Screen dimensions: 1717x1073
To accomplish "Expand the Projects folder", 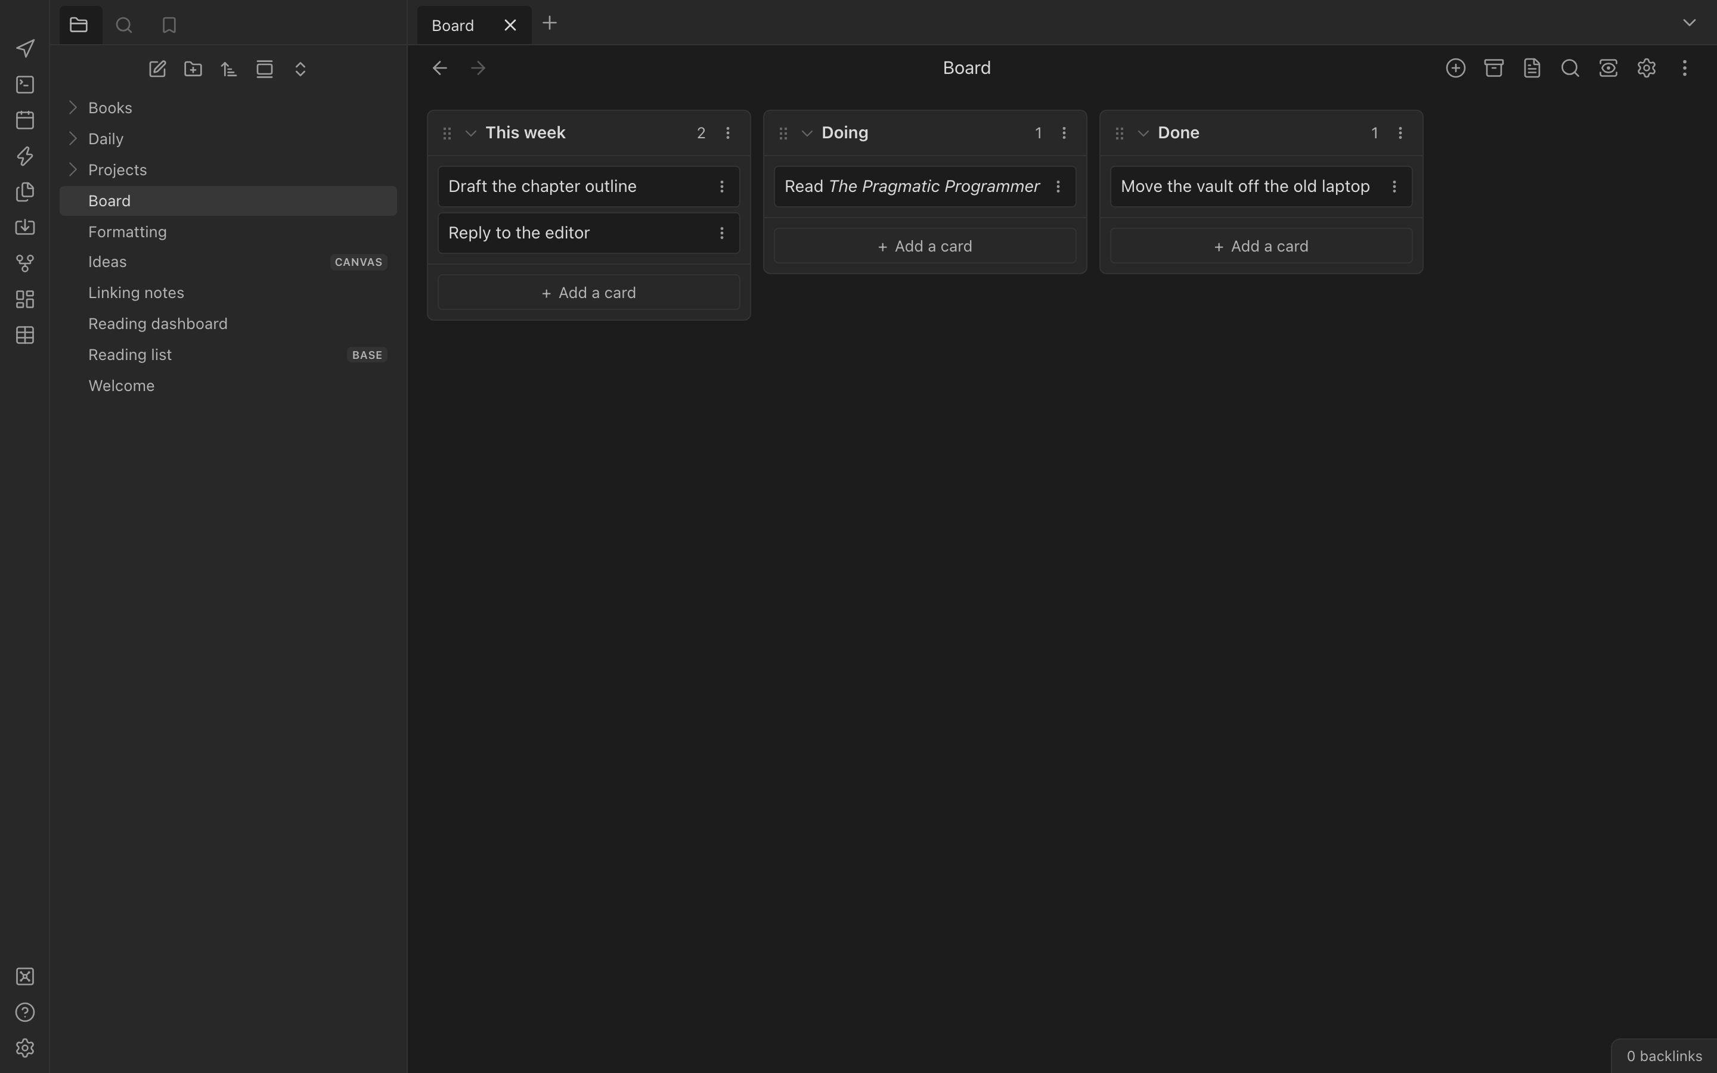I will pos(72,170).
